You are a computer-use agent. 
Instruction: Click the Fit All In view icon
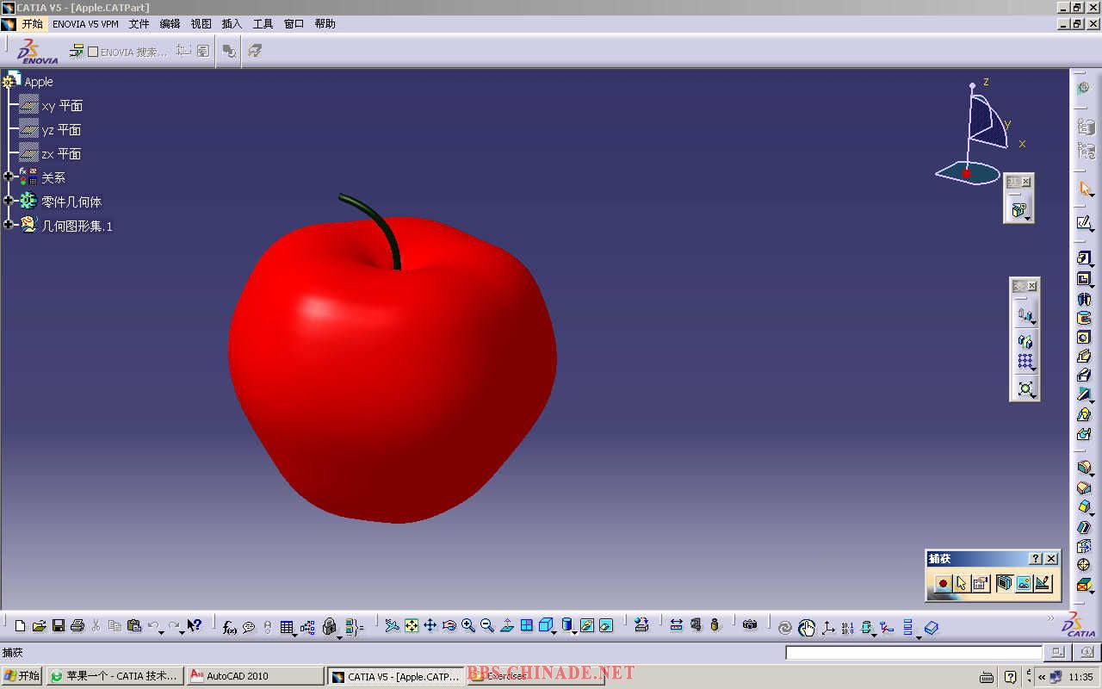[412, 626]
